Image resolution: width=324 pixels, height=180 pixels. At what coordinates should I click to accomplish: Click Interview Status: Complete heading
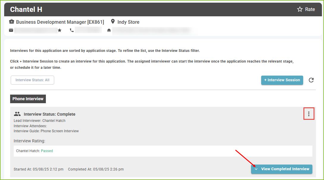tap(50, 114)
